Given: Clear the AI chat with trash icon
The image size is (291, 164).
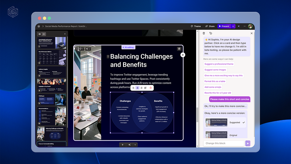Looking at the screenshot, I should pyautogui.click(x=204, y=33).
